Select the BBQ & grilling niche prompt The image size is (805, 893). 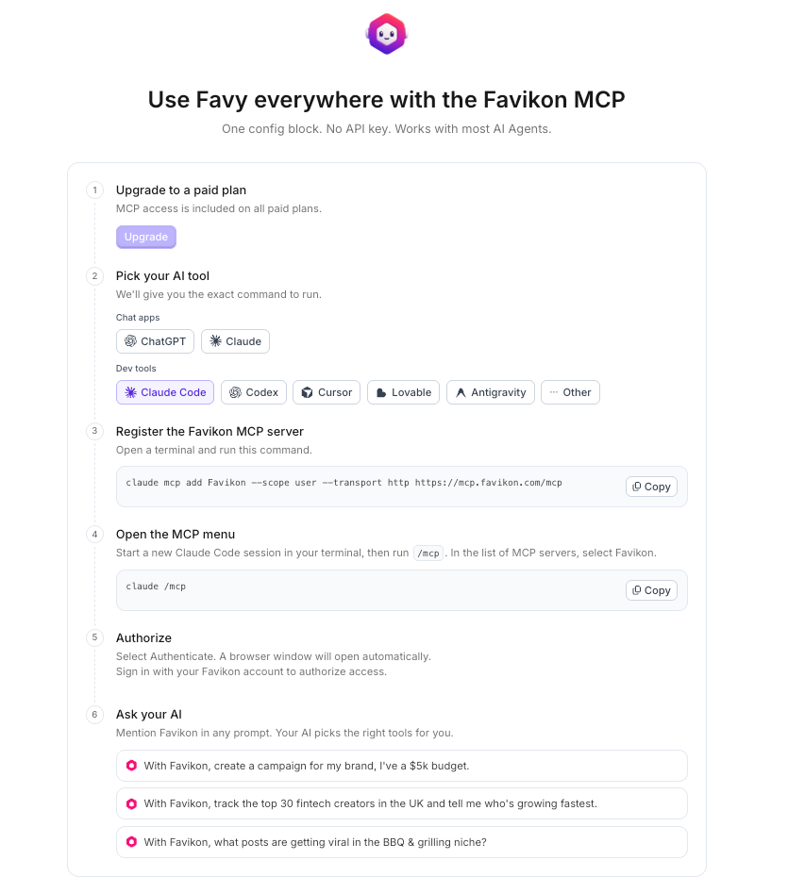401,842
